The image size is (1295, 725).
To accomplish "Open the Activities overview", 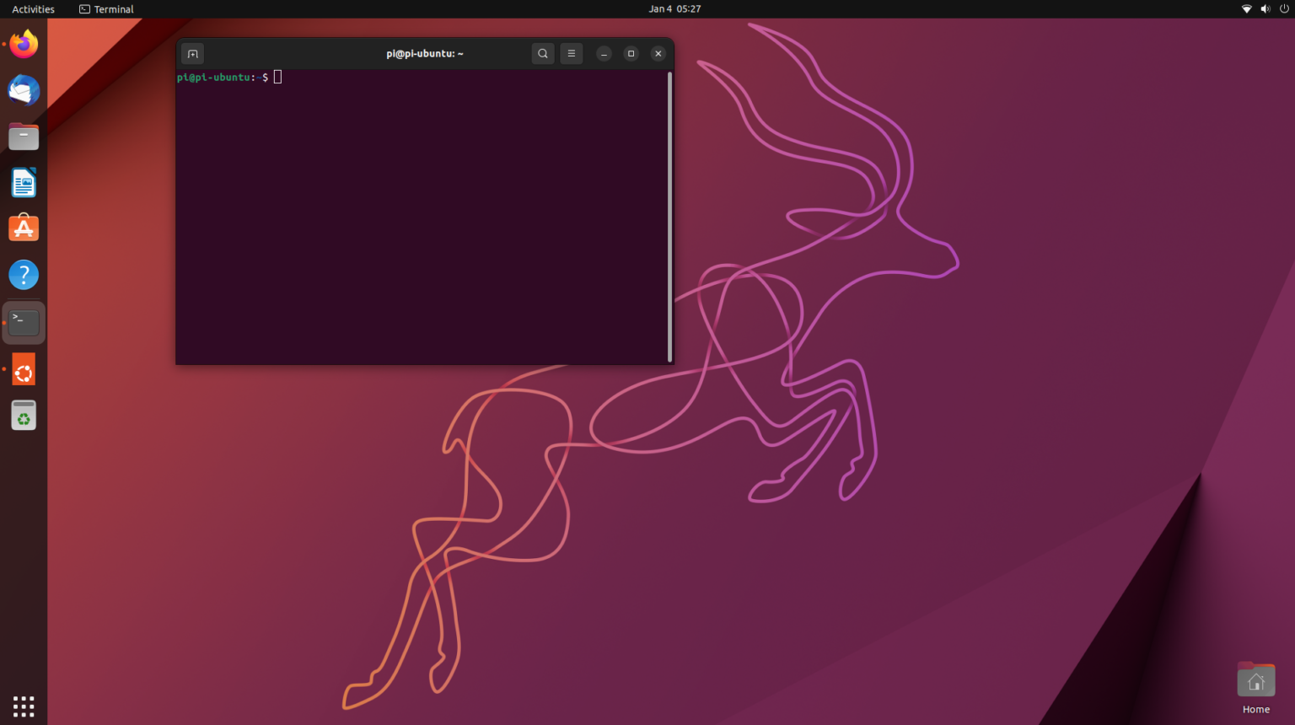I will point(33,9).
